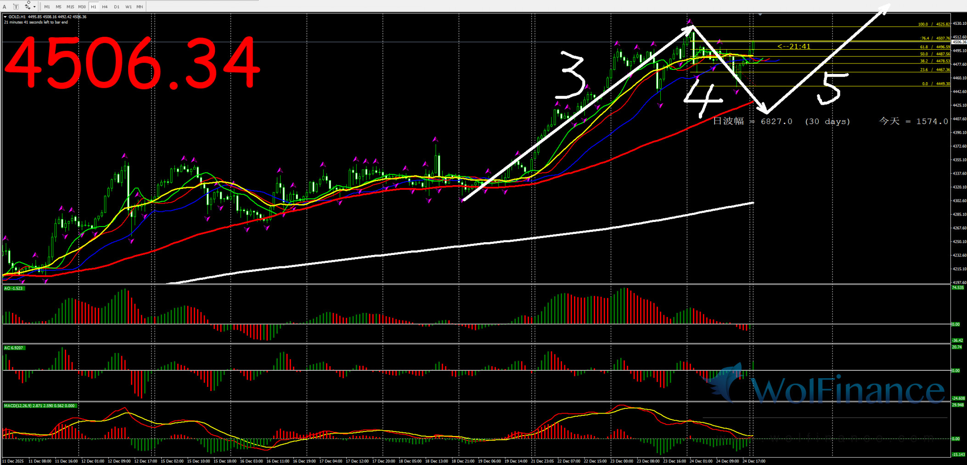The width and height of the screenshot is (967, 465).
Task: Change chart to H4 timeframe
Action: (105, 7)
